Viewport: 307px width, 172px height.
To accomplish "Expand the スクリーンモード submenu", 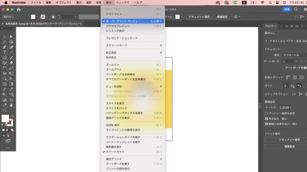I will point(133,45).
